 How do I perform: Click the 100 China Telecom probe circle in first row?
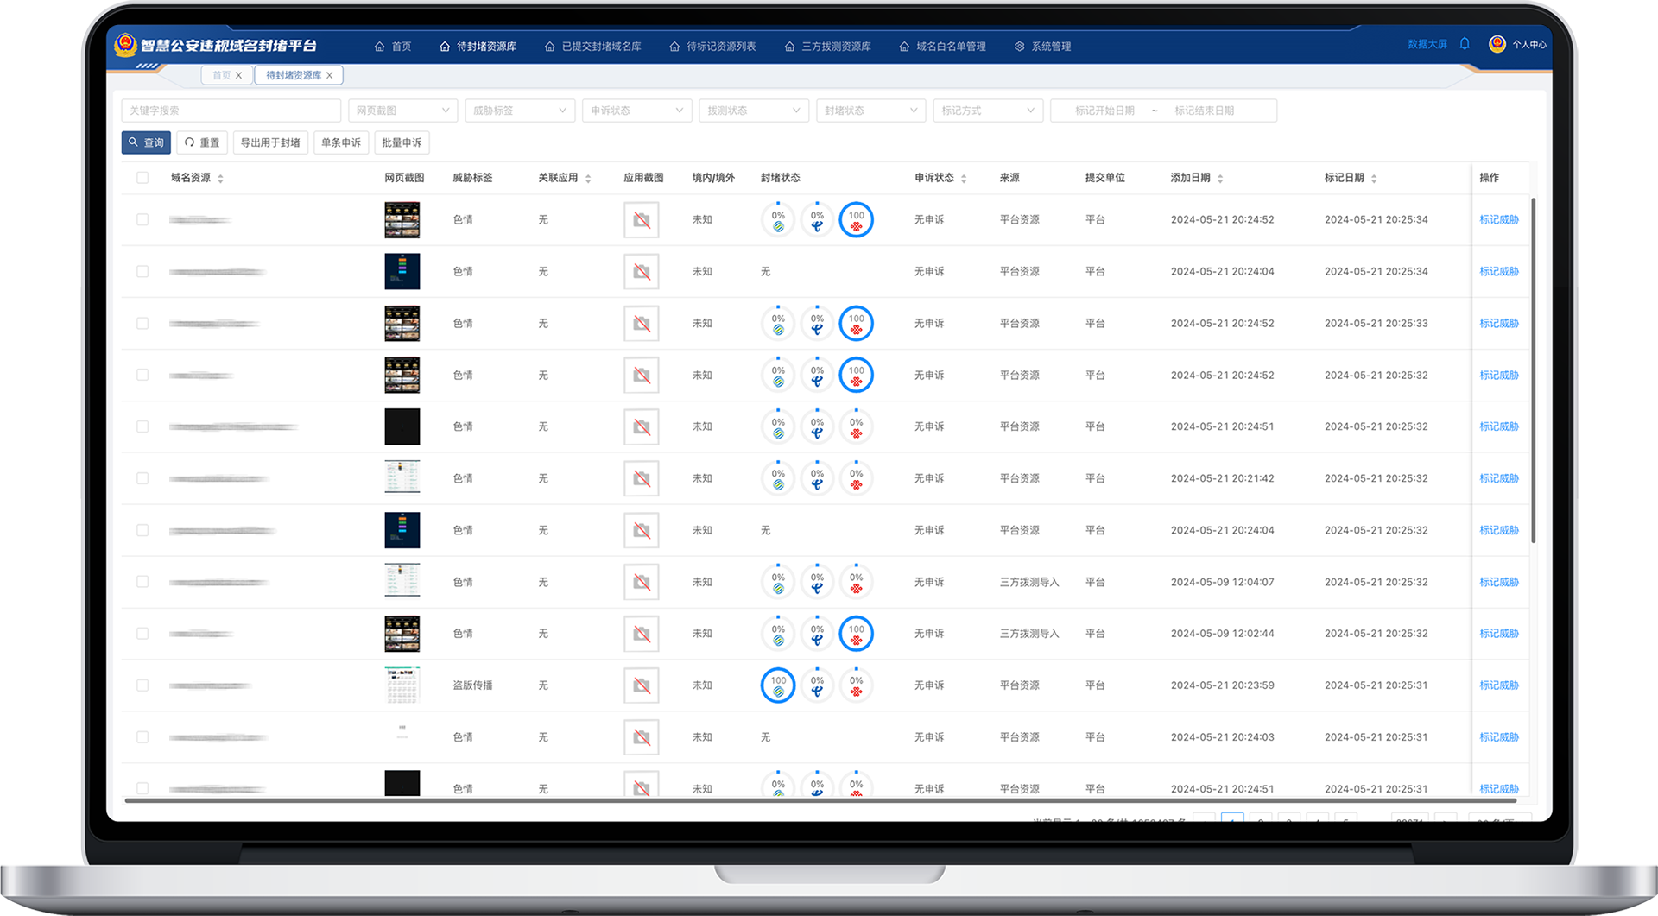[x=856, y=220]
